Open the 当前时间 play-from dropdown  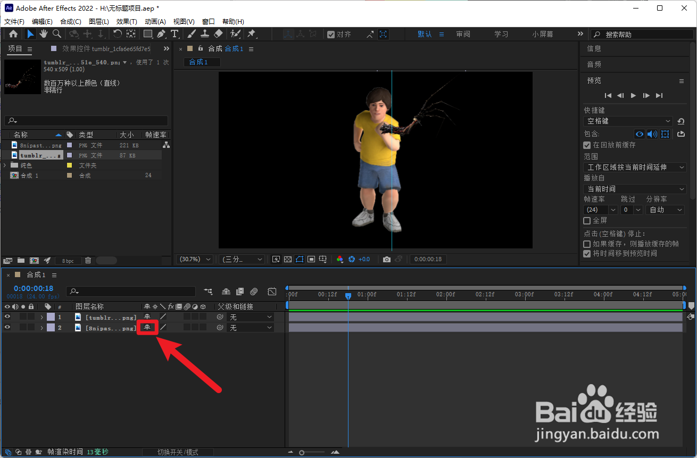point(635,189)
